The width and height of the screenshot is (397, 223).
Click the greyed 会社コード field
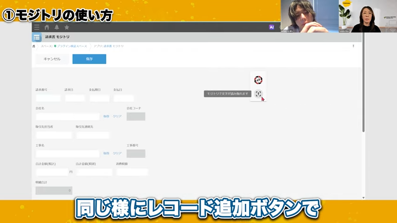pyautogui.click(x=136, y=117)
